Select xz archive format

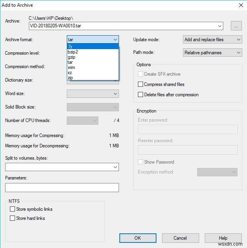pos(93,72)
